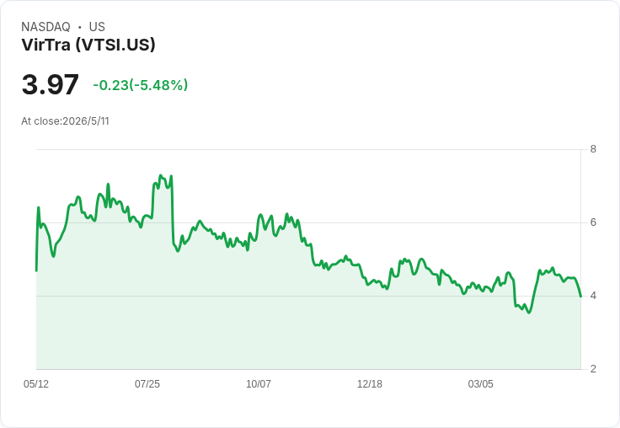Select the 03/05 date on x-axis
This screenshot has height=428, width=620.
[480, 383]
